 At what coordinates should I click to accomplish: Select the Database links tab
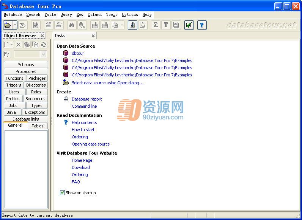[26, 119]
